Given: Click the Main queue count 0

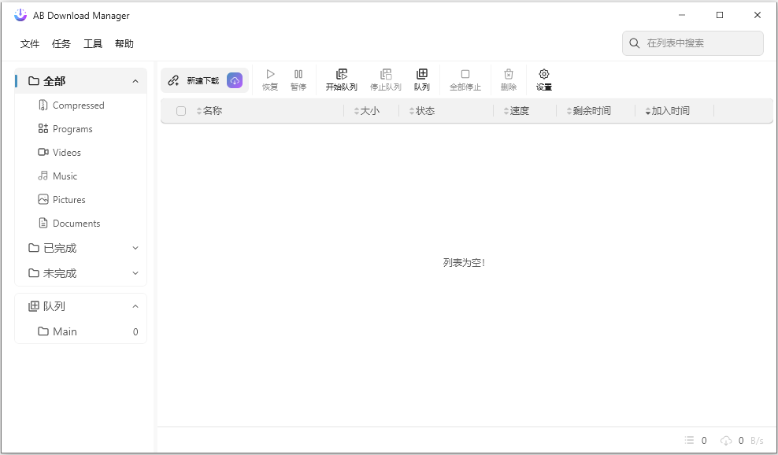Looking at the screenshot, I should [x=135, y=332].
